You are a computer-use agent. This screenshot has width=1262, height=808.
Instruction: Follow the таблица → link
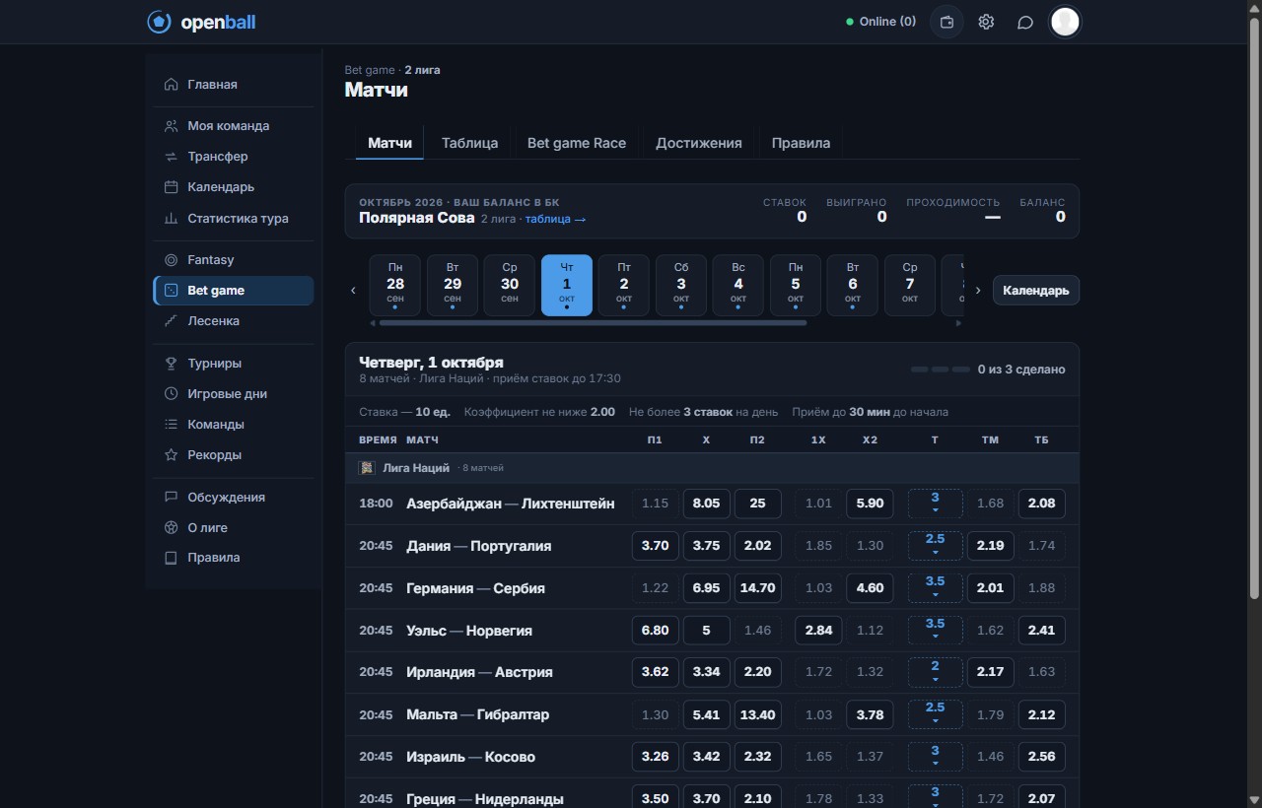pos(556,219)
